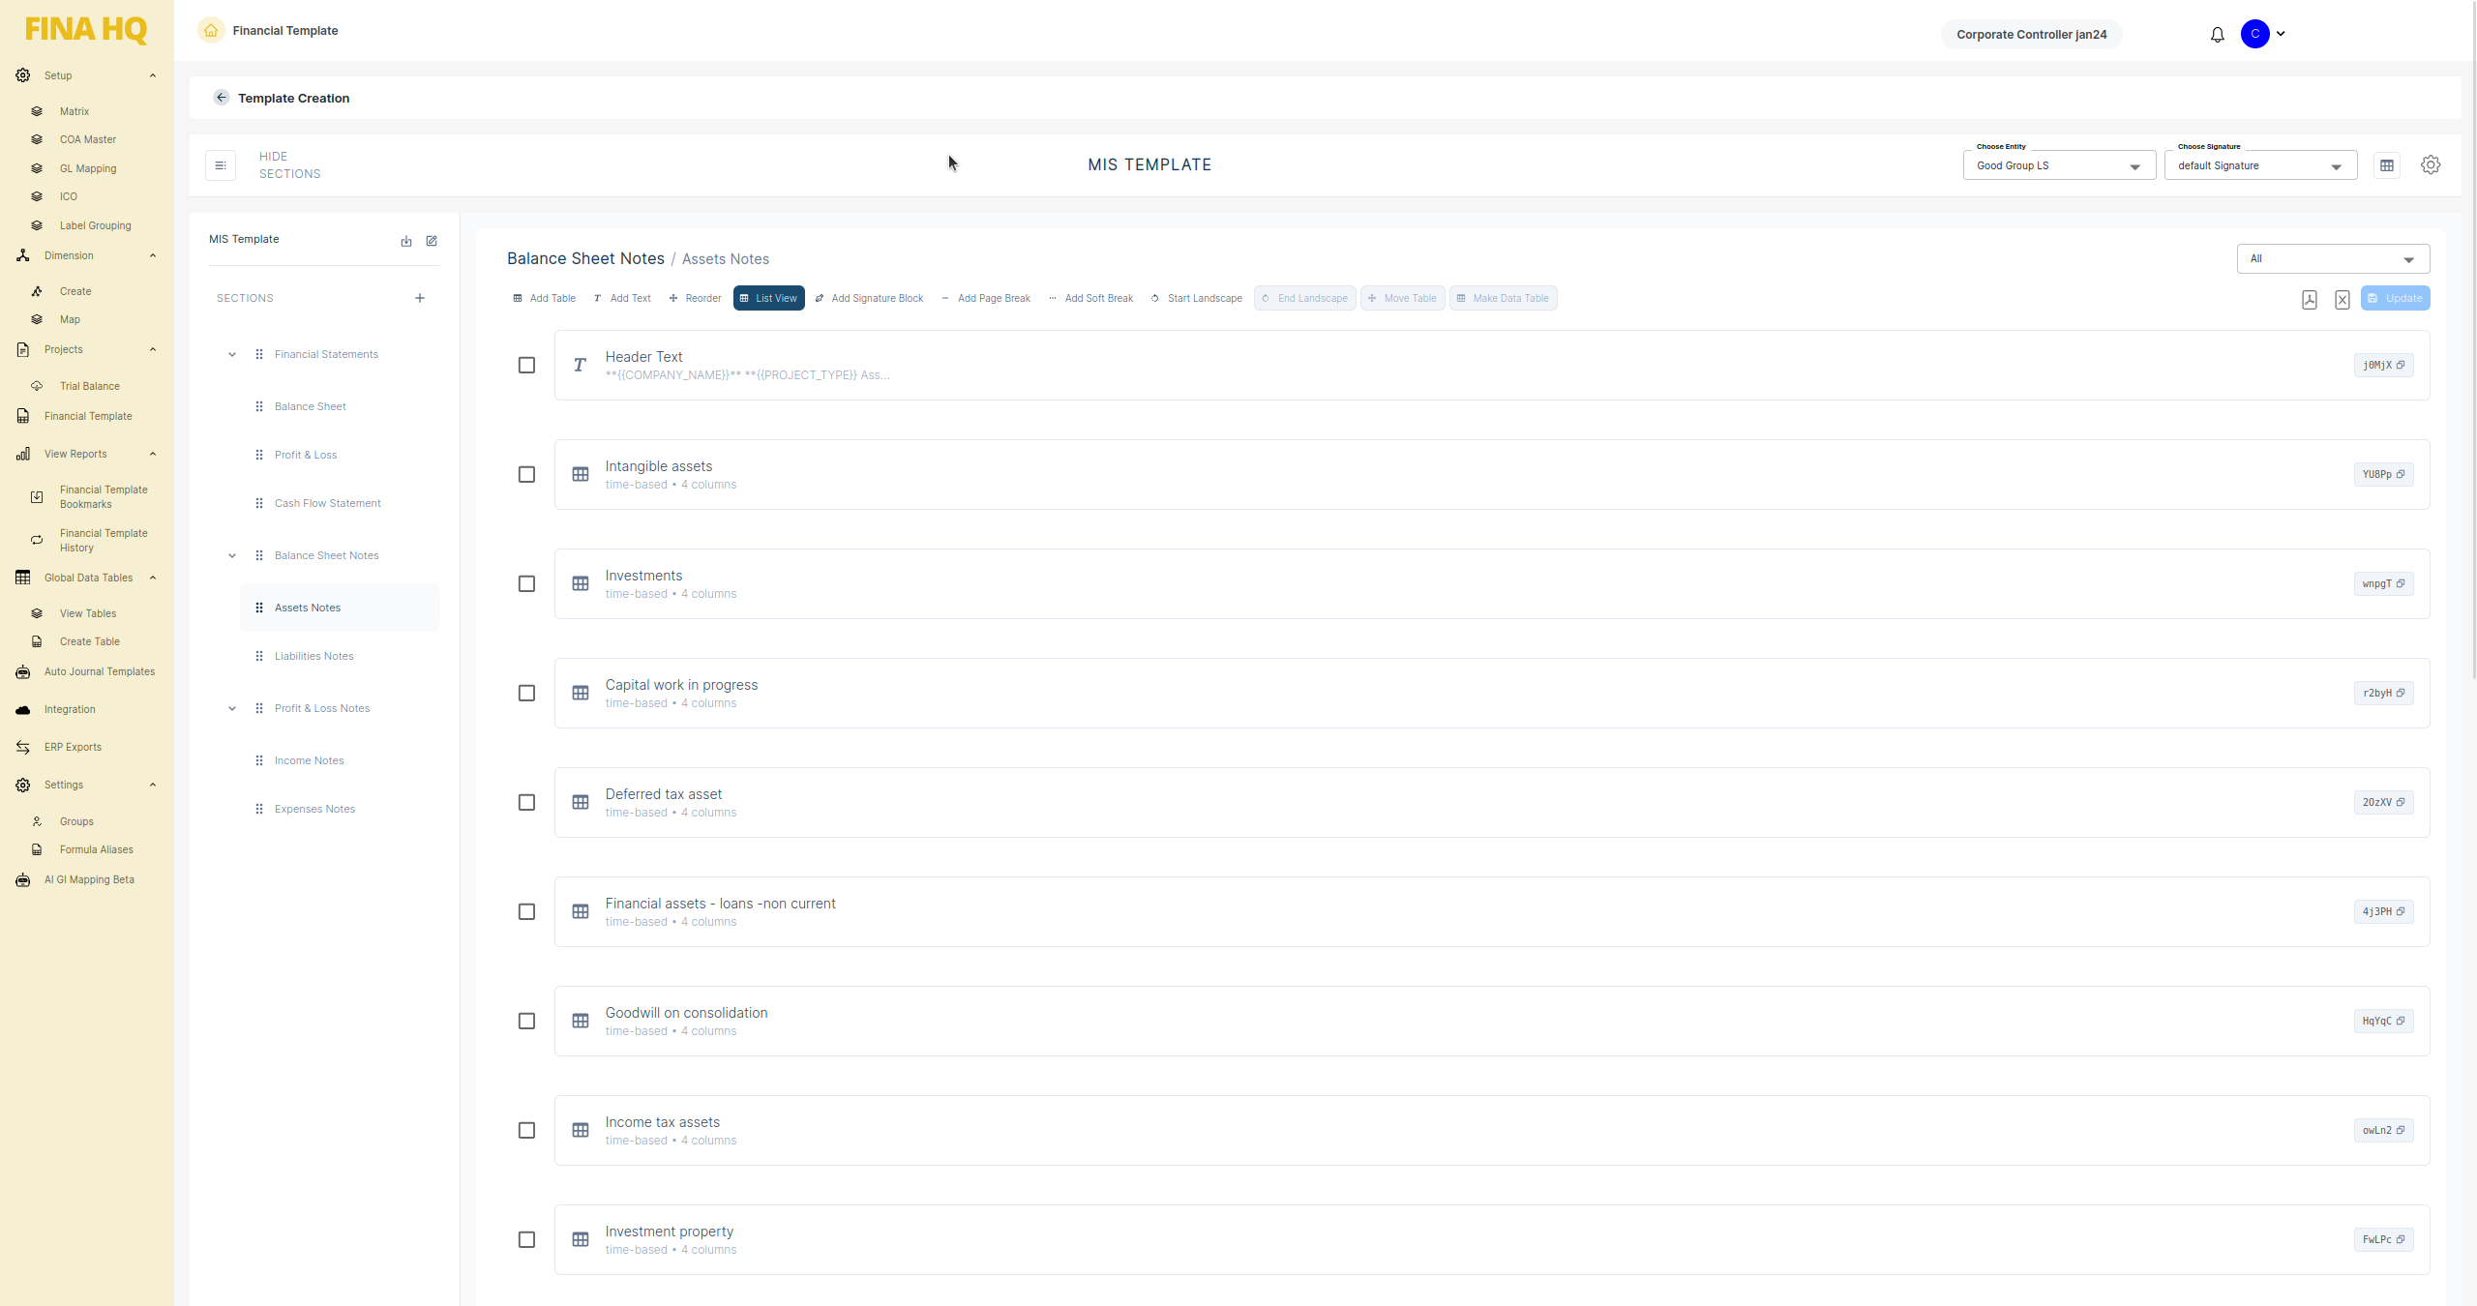
Task: Click the edit icon next to MIS Template
Action: (432, 241)
